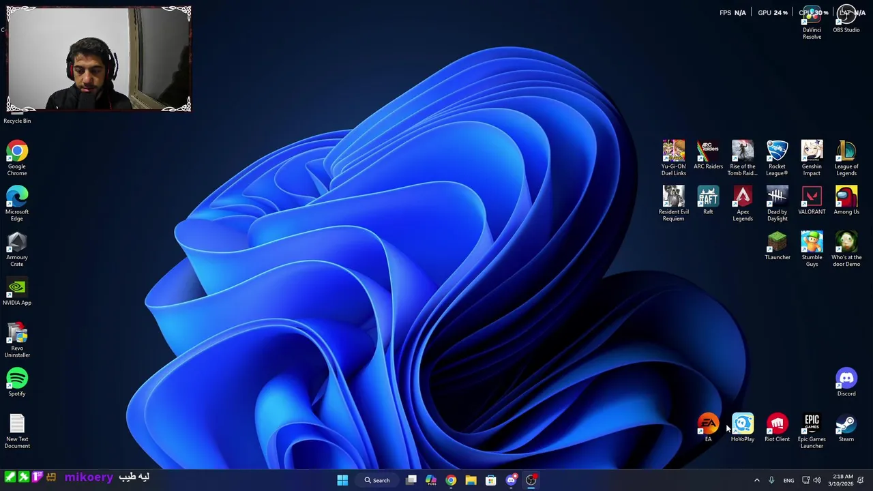Select the Armoury Crate desktop icon
This screenshot has width=873, height=491.
(x=17, y=249)
